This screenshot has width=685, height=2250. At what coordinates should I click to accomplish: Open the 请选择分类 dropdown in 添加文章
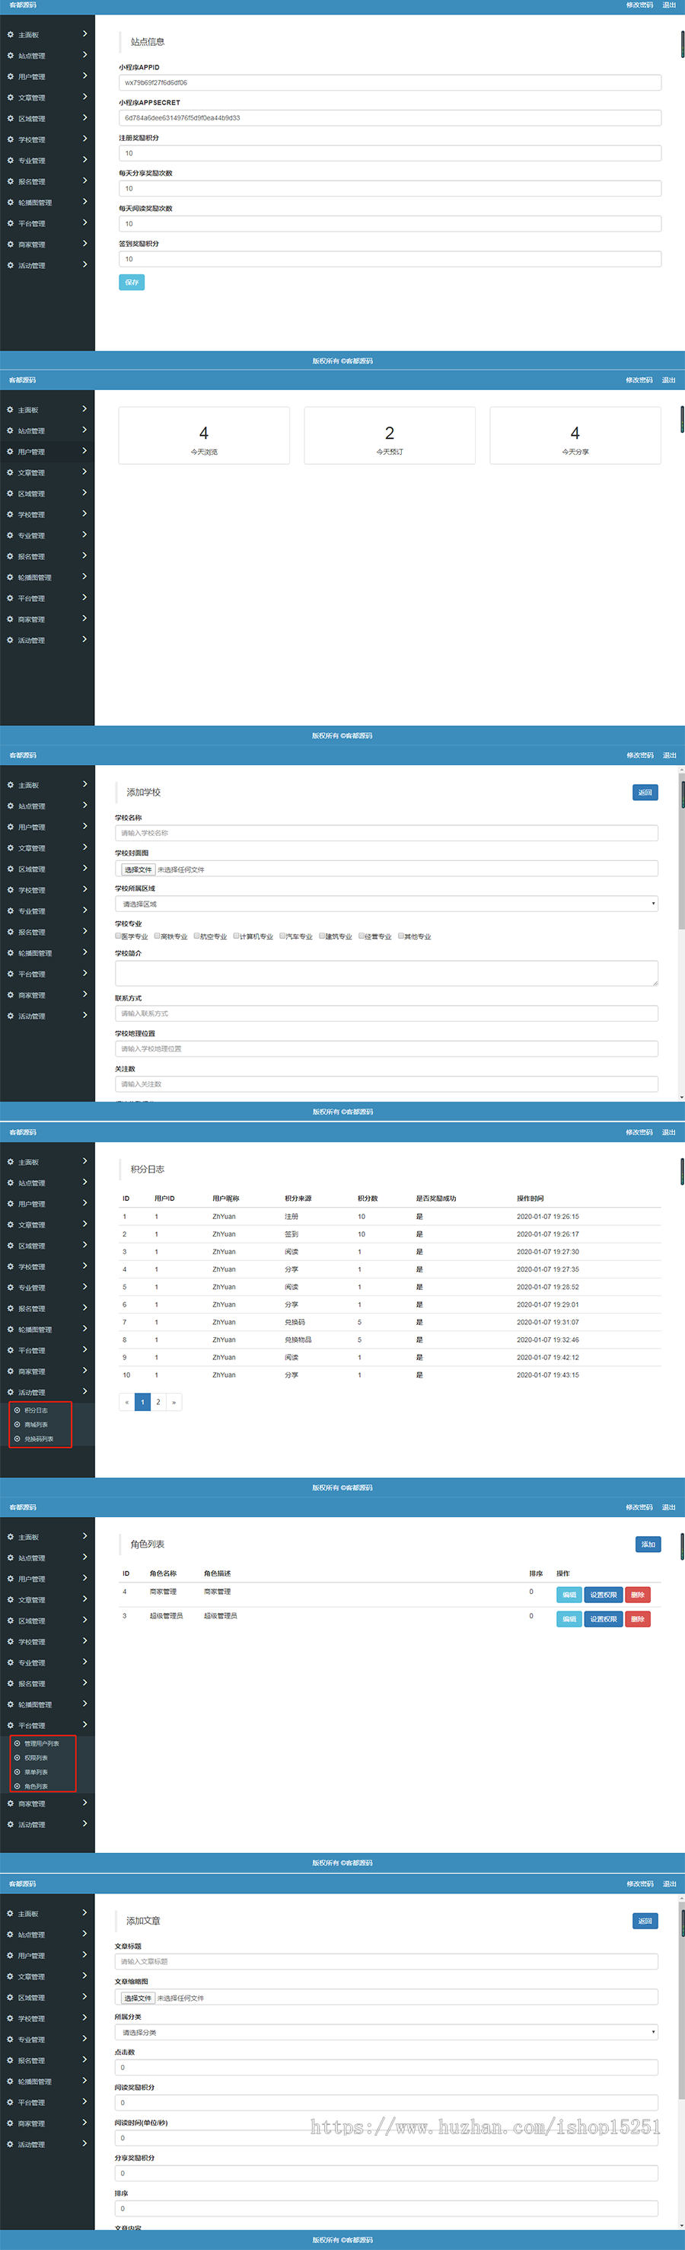point(386,2033)
